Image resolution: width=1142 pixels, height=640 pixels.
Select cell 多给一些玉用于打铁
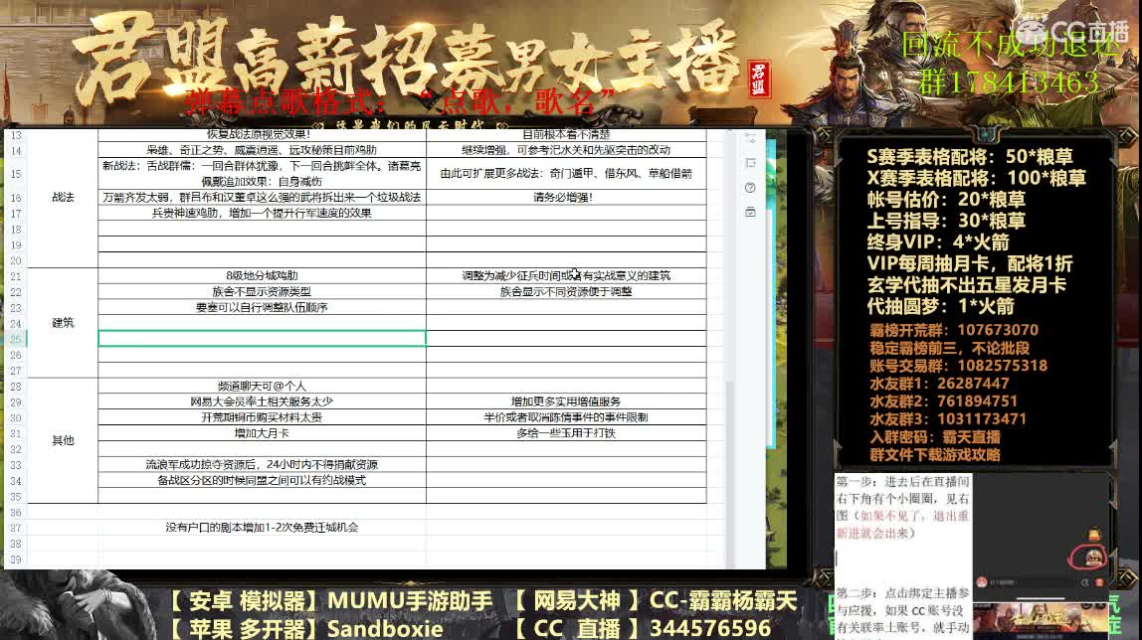point(566,433)
